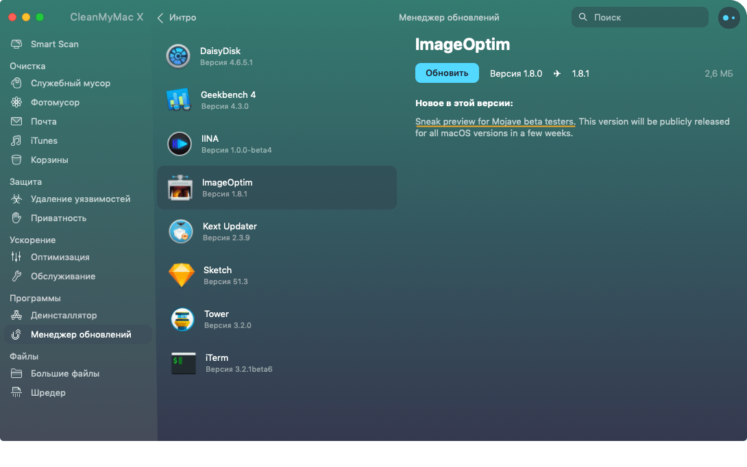
Task: Click the Удаление уязвимостей biohazard icon
Action: [16, 199]
